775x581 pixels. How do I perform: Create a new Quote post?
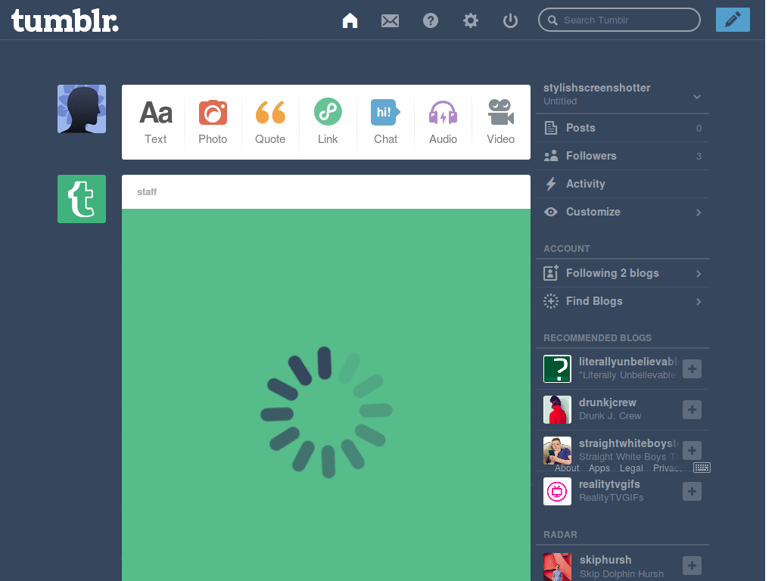[270, 122]
